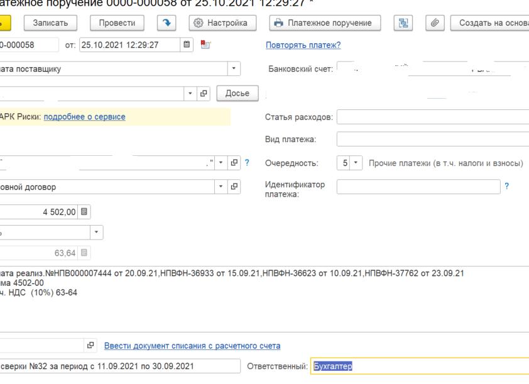Open the Настройка settings button

point(222,23)
